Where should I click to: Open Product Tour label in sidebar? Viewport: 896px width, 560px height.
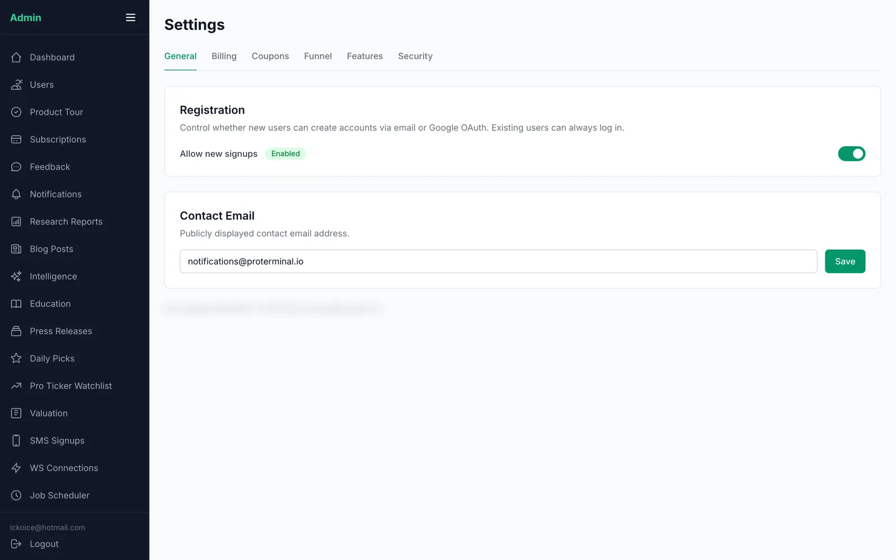pyautogui.click(x=56, y=112)
